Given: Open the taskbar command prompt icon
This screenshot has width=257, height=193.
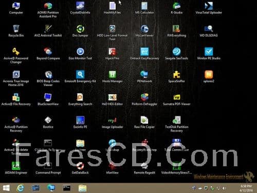Looking at the screenshot, I should point(67,188).
